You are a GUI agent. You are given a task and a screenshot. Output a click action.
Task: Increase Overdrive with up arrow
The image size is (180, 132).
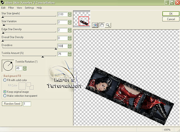coord(70,45)
